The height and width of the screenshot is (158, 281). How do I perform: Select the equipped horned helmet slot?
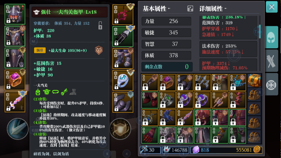[15, 14]
